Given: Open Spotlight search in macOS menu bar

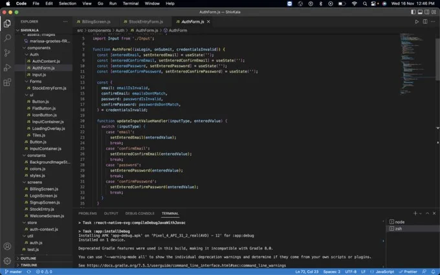Looking at the screenshot, I should (x=365, y=4).
